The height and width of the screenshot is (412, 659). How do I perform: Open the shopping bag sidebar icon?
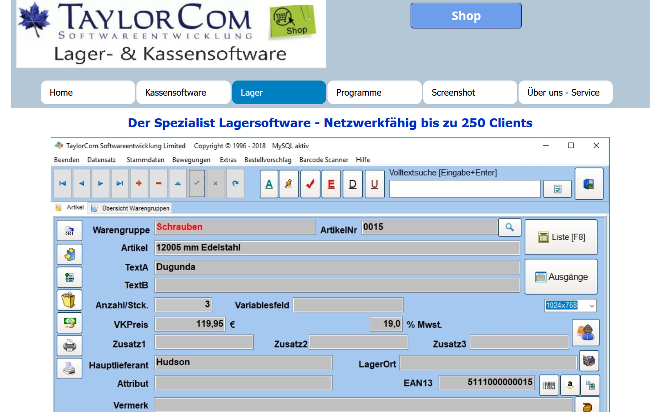[69, 300]
